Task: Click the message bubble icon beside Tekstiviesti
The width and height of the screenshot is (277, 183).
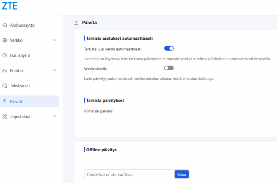Action: pyautogui.click(x=5, y=86)
